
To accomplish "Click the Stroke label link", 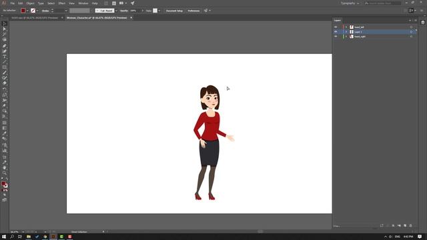I will click(x=45, y=11).
